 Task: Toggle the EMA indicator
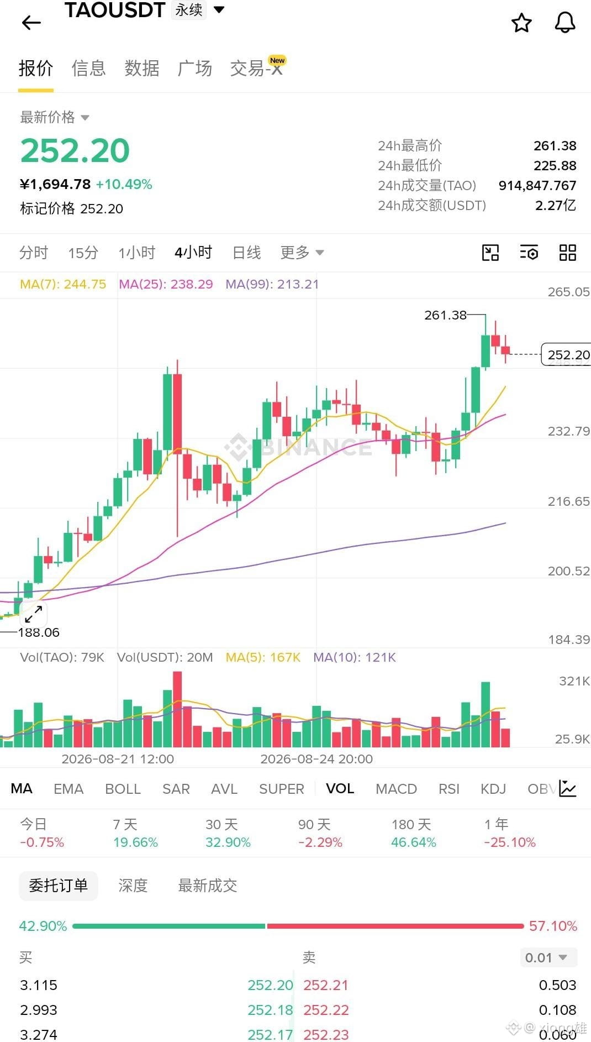(68, 789)
